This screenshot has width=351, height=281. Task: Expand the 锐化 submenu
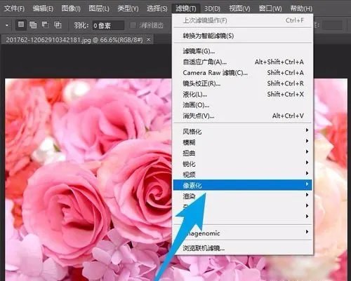coord(243,164)
